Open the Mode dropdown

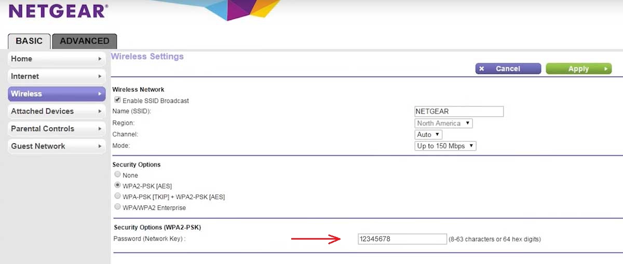pos(445,146)
